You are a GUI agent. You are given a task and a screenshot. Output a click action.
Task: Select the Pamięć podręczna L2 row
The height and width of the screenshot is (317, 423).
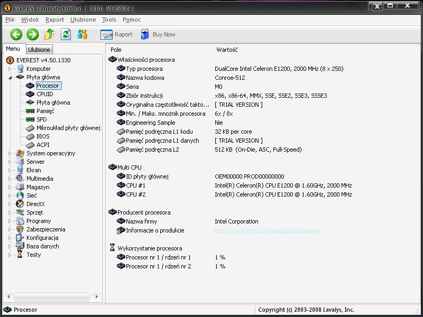click(x=209, y=150)
